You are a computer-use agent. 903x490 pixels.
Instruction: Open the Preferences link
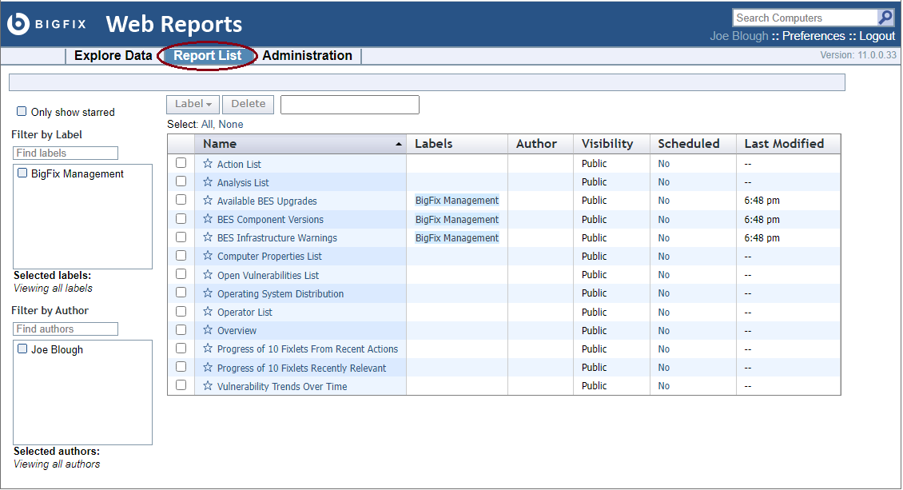point(813,36)
